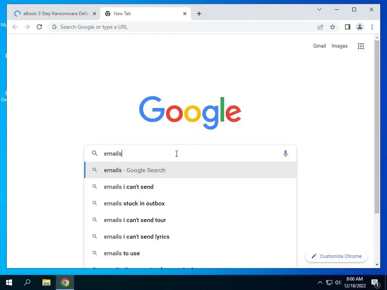Open the Chrome three-dot menu
The width and height of the screenshot is (387, 290).
(372, 27)
